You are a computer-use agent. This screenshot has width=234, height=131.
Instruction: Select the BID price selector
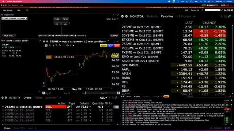57,24
